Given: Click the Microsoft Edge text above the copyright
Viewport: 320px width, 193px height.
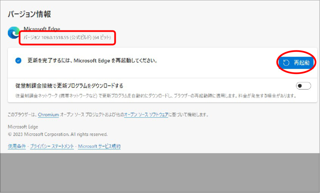Looking at the screenshot, I should click(23, 127).
